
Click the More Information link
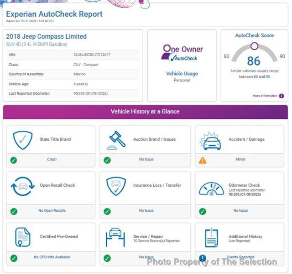pyautogui.click(x=265, y=96)
